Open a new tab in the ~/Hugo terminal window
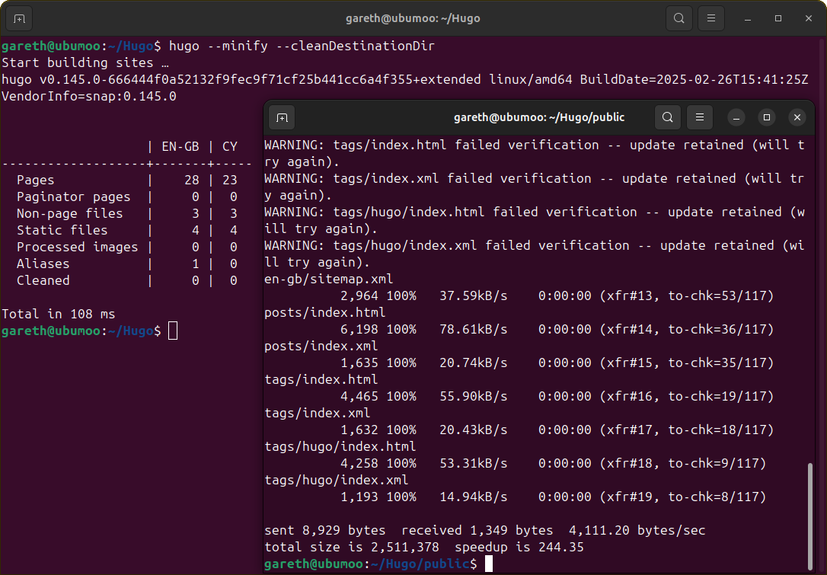Screen dimensions: 827x575 [x=20, y=18]
